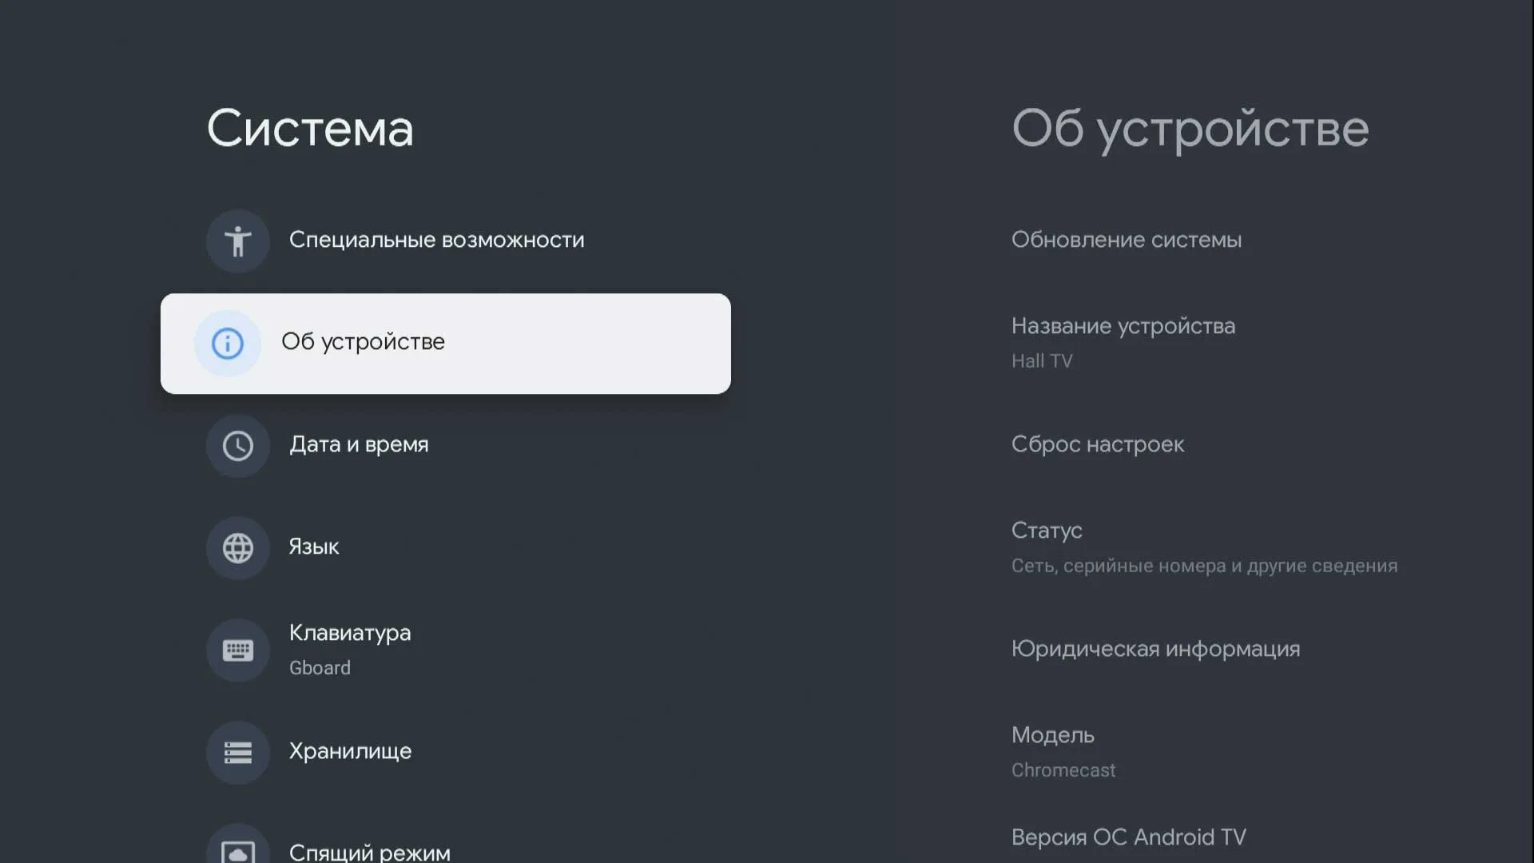This screenshot has height=863, width=1534.
Task: Click the globe icon for Язык settings
Action: coord(237,548)
